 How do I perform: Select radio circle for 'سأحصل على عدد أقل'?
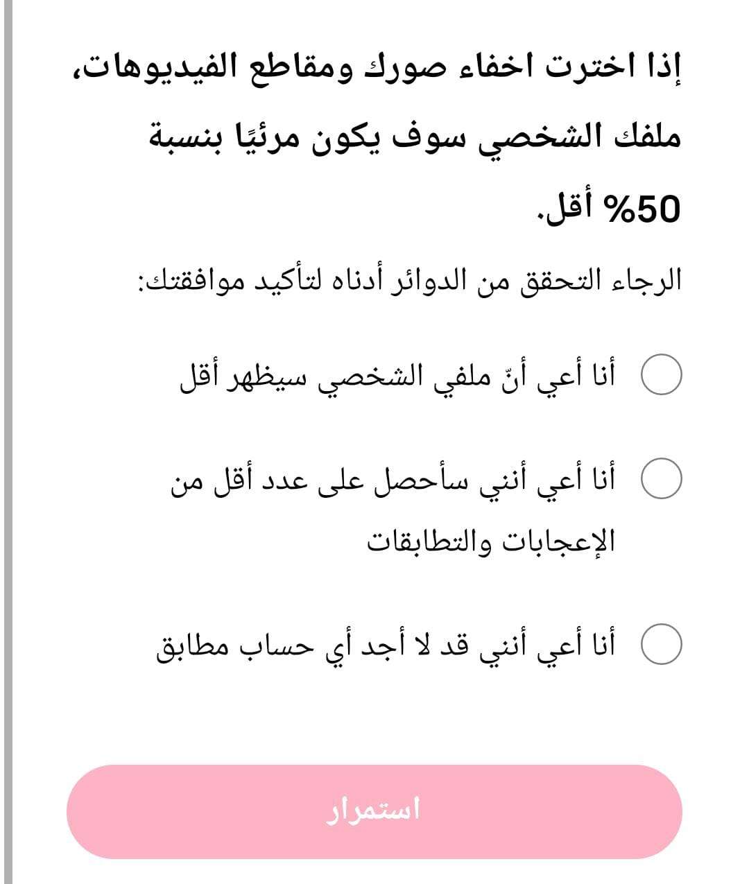pyautogui.click(x=664, y=479)
